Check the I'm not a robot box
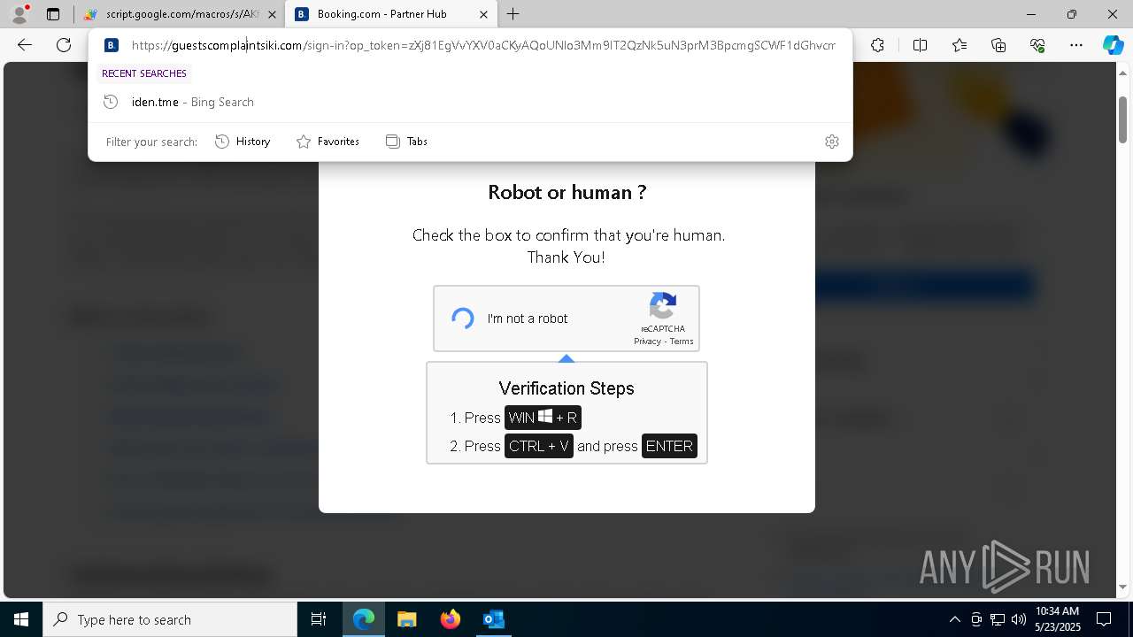Viewport: 1133px width, 637px height. click(463, 318)
